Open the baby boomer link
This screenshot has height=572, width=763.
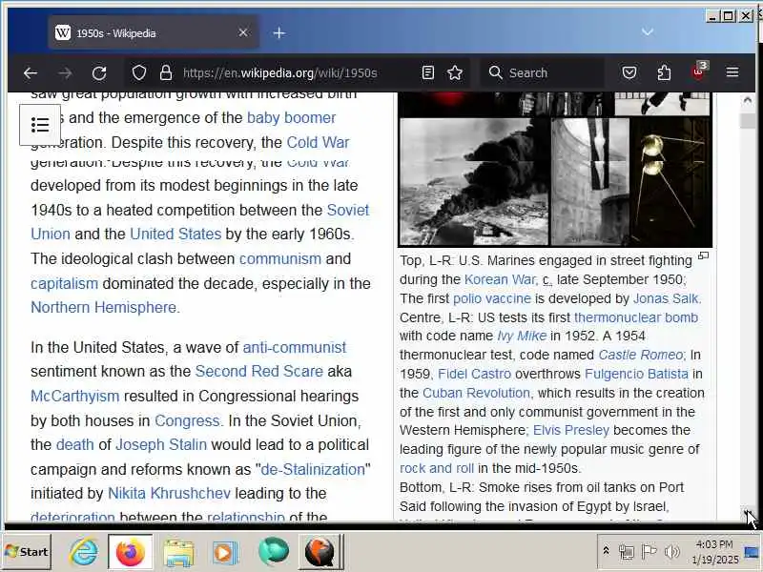click(292, 117)
